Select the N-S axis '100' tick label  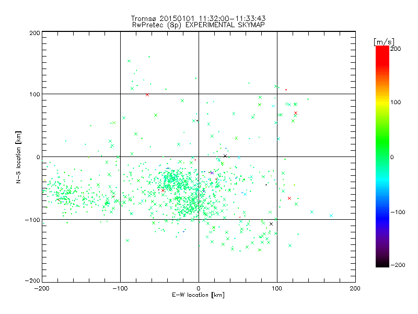(x=34, y=94)
